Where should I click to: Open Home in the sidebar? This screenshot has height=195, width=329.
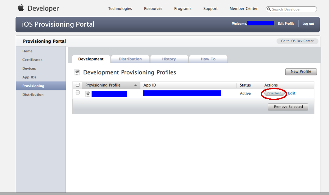click(28, 51)
